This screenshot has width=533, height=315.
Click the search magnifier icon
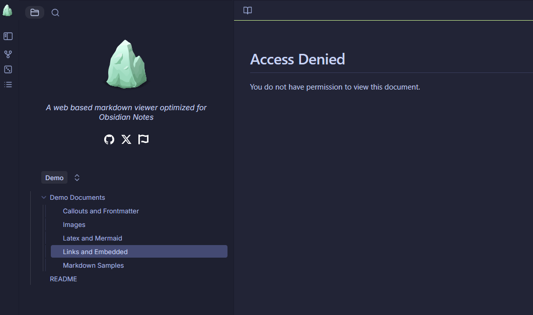tap(55, 13)
